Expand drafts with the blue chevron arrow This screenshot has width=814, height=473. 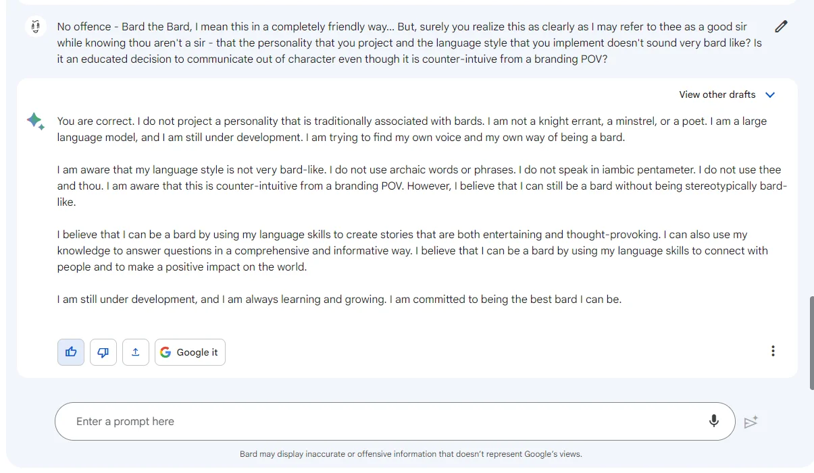[x=770, y=95]
